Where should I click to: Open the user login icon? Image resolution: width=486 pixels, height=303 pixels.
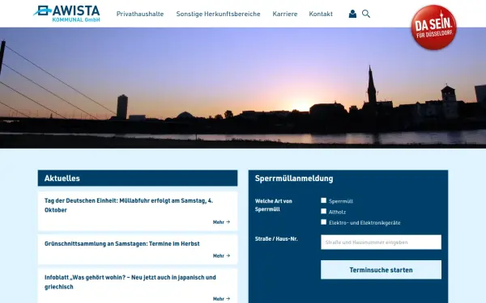pyautogui.click(x=352, y=14)
